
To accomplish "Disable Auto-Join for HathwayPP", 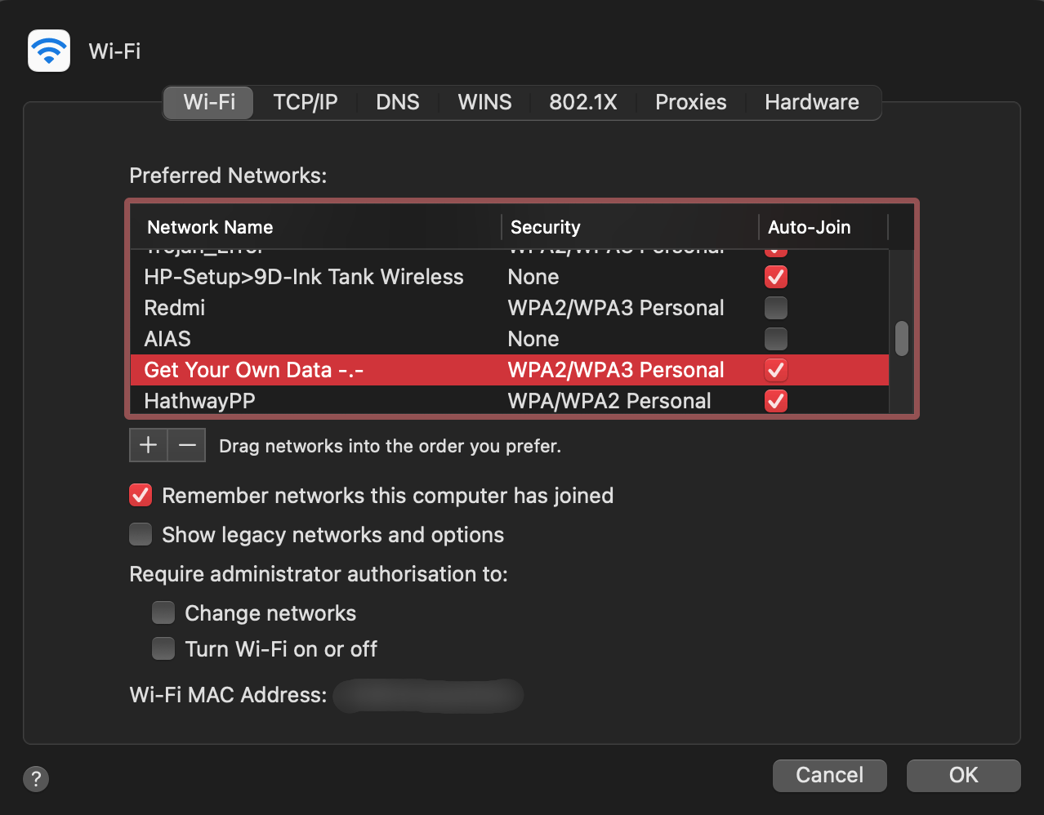I will pyautogui.click(x=775, y=401).
